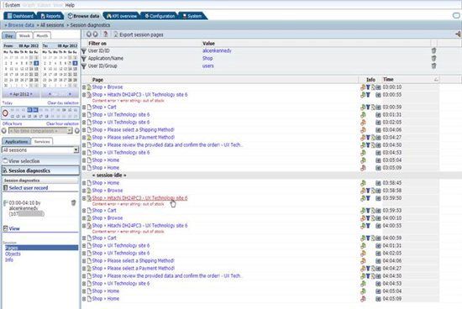The width and height of the screenshot is (462, 309).
Task: Expand the Shop > Cart row at 03:00:59
Action: (x=84, y=107)
